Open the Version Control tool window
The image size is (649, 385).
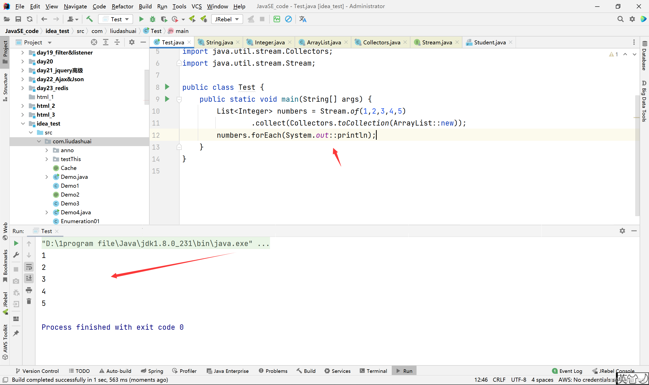[x=37, y=371]
